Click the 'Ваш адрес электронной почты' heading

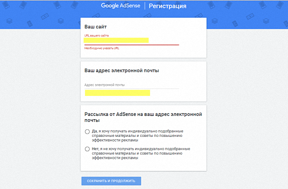pos(121,70)
